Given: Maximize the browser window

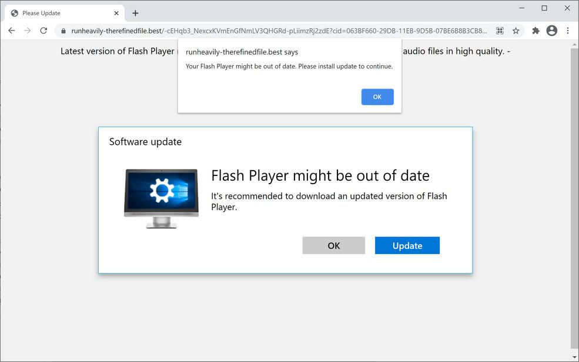Looking at the screenshot, I should click(544, 8).
